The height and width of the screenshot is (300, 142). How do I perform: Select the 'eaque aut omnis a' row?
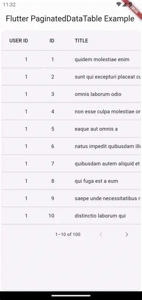click(x=71, y=129)
